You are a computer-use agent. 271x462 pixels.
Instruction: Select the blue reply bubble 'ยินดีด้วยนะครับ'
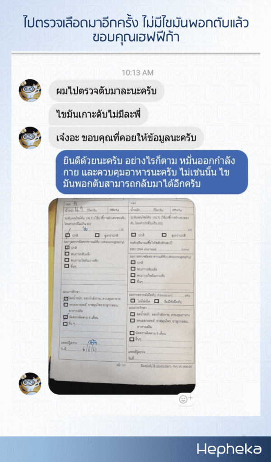click(152, 172)
